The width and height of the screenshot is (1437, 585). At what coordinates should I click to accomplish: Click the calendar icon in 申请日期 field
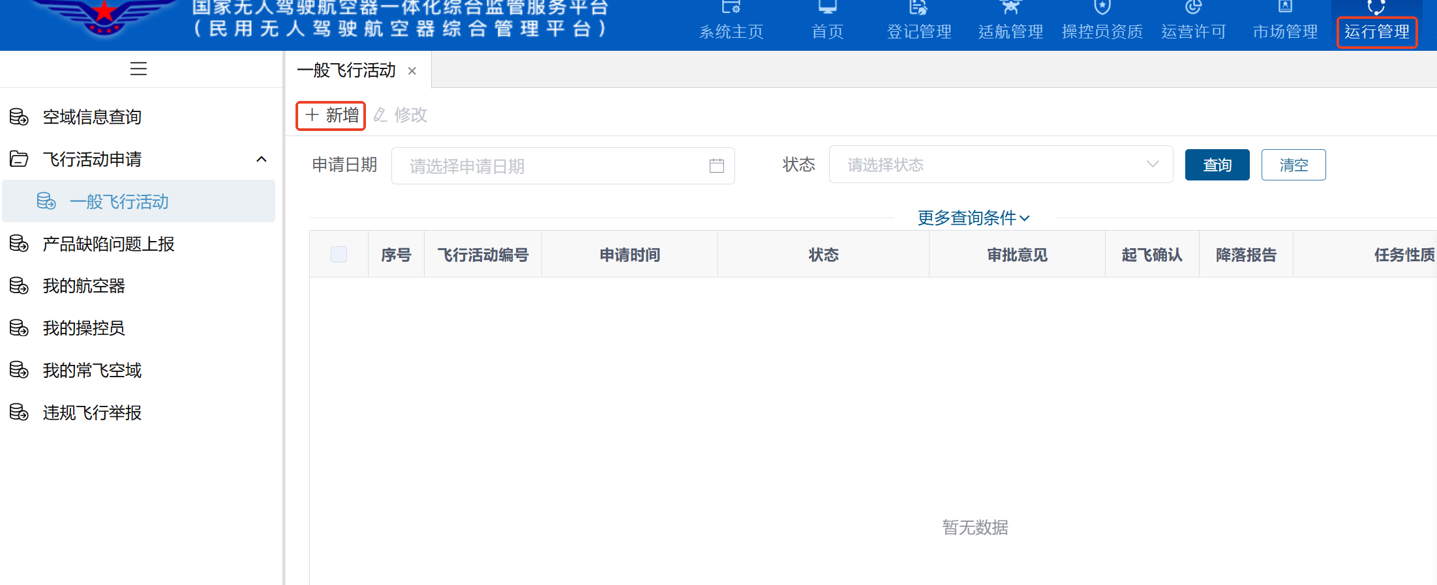point(716,165)
